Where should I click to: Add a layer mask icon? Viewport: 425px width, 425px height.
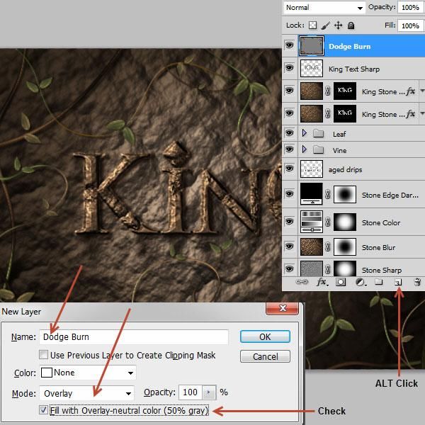click(341, 282)
